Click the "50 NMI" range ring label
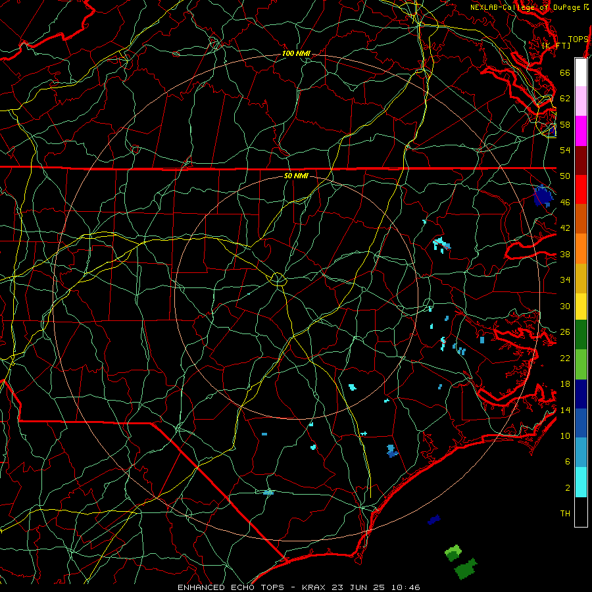The height and width of the screenshot is (592, 592). point(296,176)
